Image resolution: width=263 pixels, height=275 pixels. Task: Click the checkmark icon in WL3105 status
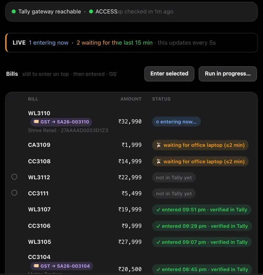[158, 242]
